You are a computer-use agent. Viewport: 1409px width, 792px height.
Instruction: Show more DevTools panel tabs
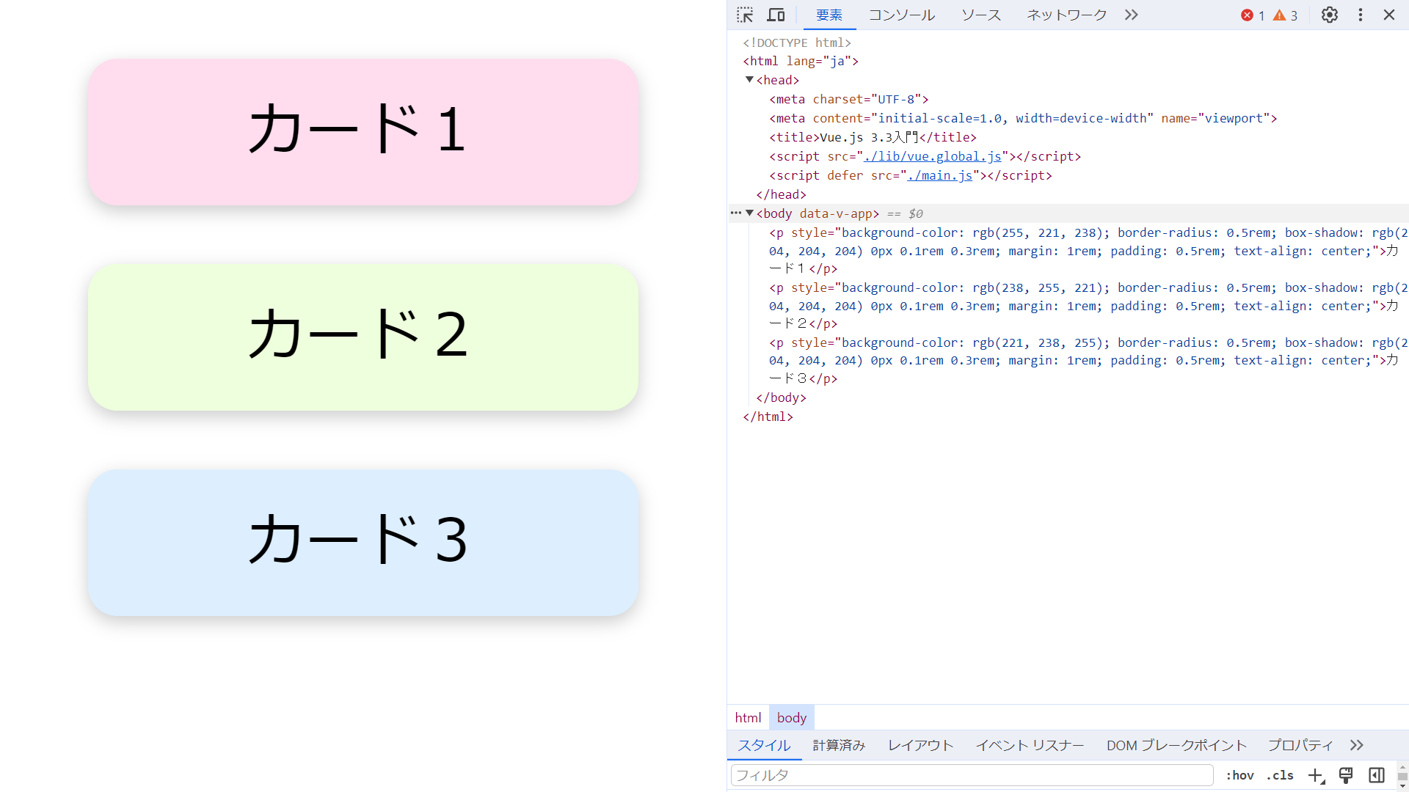pyautogui.click(x=1131, y=15)
